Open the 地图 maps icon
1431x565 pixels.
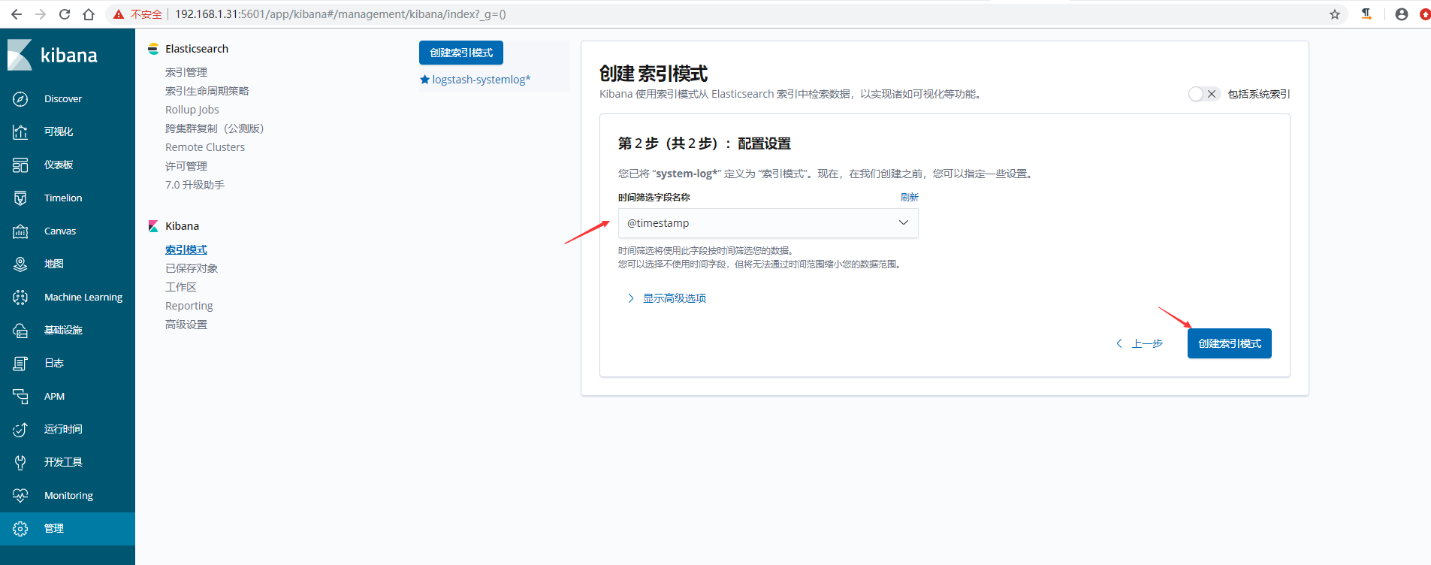20,264
